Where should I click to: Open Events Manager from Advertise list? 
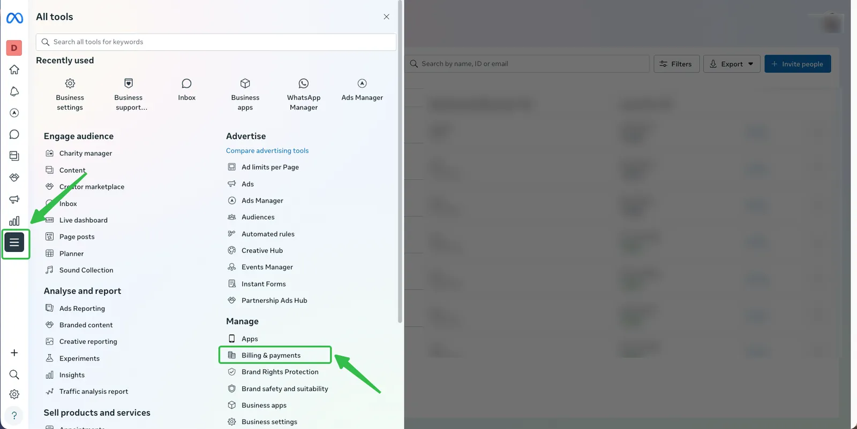pyautogui.click(x=267, y=267)
